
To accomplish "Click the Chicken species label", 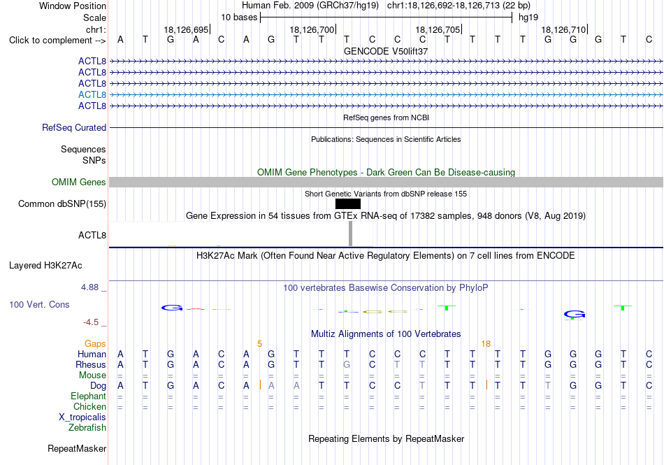I will (x=89, y=406).
